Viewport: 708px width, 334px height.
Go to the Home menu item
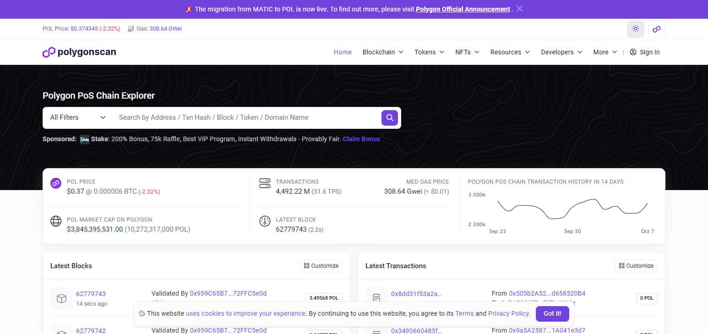(x=343, y=52)
